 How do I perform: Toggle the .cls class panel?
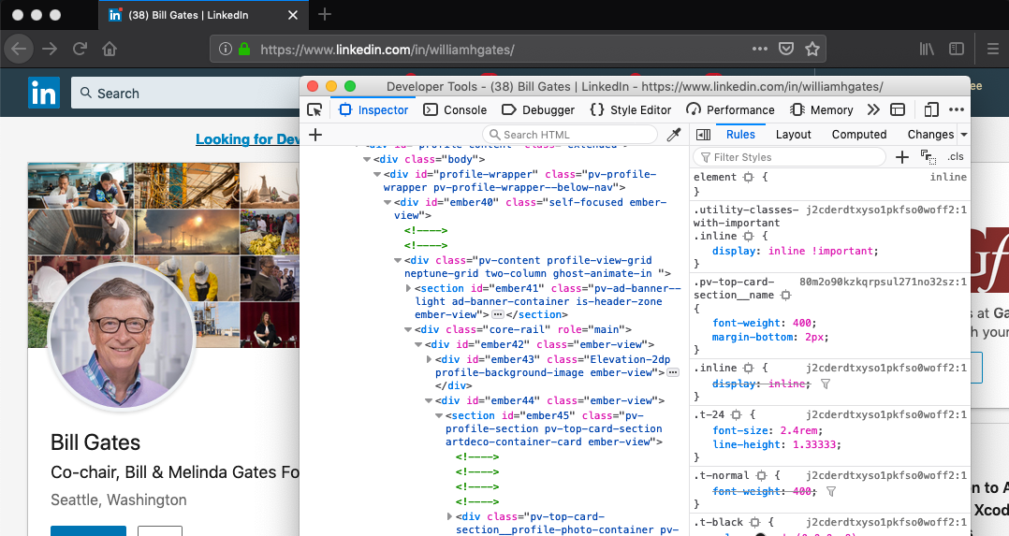tap(955, 157)
